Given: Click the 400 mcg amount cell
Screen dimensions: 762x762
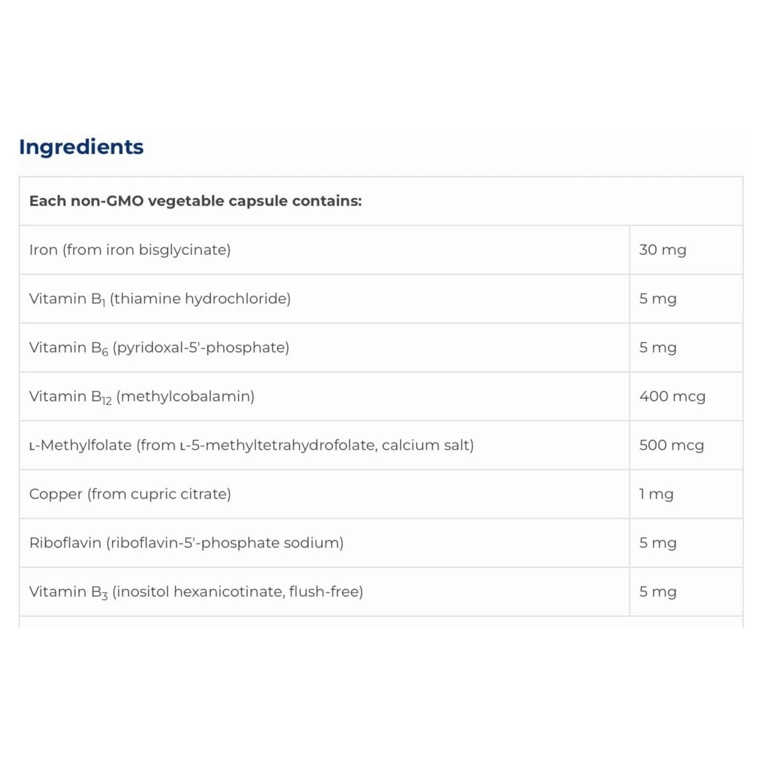Looking at the screenshot, I should tap(672, 397).
